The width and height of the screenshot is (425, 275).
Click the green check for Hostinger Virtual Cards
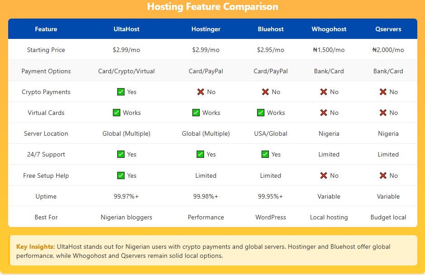tap(196, 113)
